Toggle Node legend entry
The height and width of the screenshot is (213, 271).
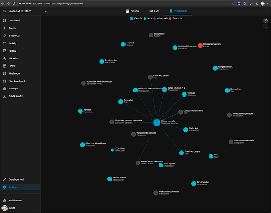(148, 18)
